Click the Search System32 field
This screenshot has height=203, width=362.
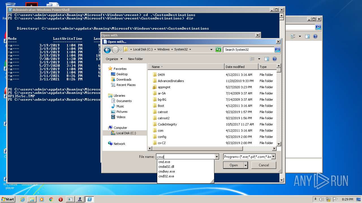(249, 50)
